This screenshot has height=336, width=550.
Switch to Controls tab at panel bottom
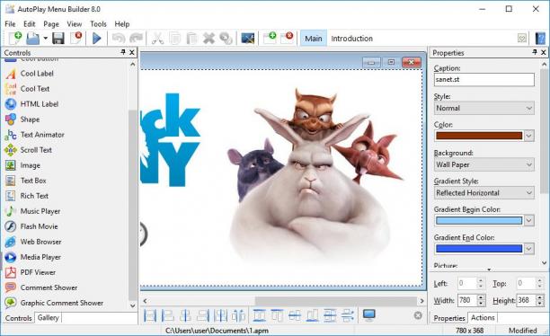19,318
